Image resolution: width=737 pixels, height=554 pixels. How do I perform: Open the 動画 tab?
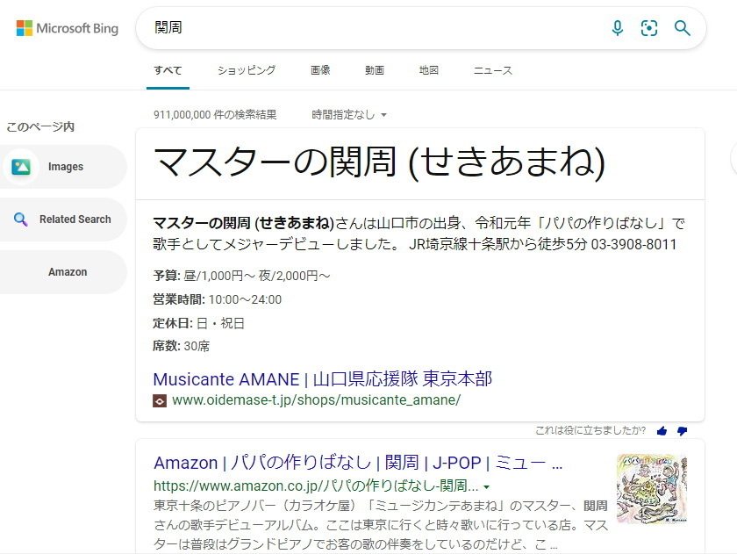coord(375,70)
